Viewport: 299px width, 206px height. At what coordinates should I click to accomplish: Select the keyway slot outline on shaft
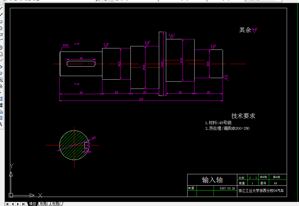pyautogui.click(x=81, y=64)
